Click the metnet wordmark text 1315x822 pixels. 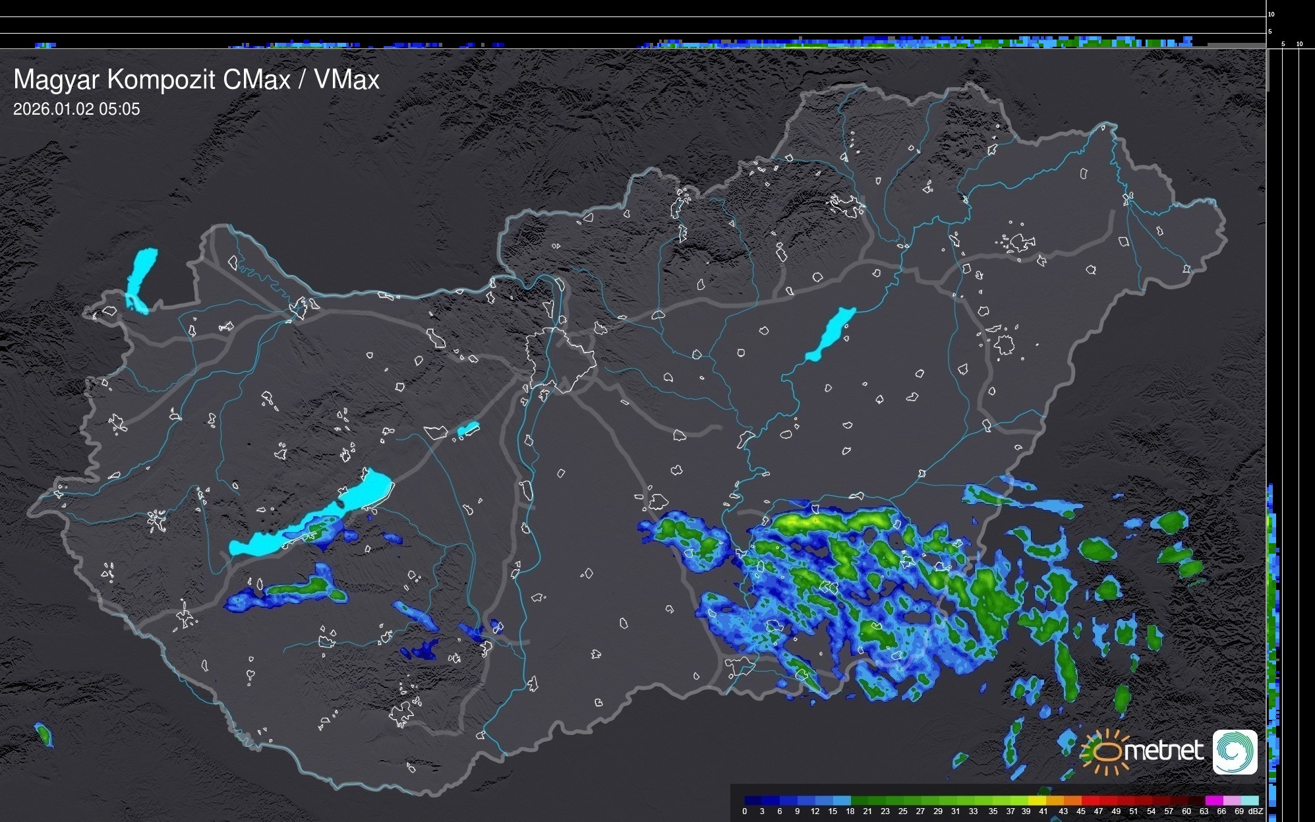pos(1163,751)
